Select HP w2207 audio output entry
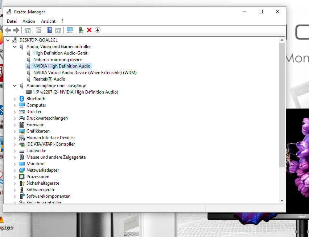 tap(76, 92)
